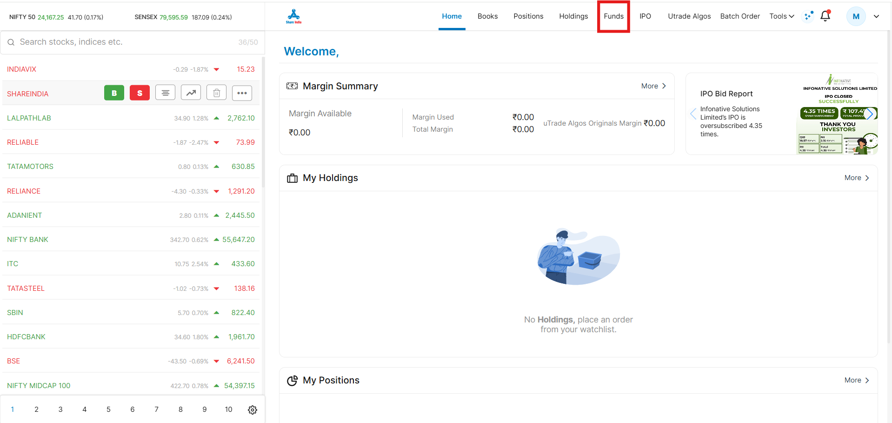Switch to watchlist 3
The width and height of the screenshot is (892, 423).
(60, 410)
